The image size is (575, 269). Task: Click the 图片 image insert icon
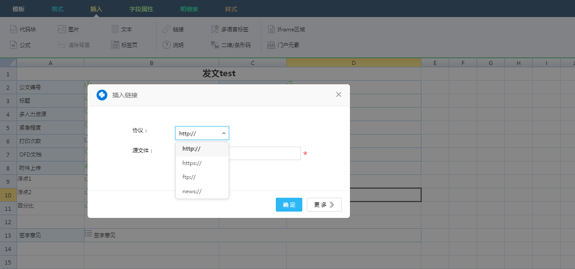pos(62,30)
